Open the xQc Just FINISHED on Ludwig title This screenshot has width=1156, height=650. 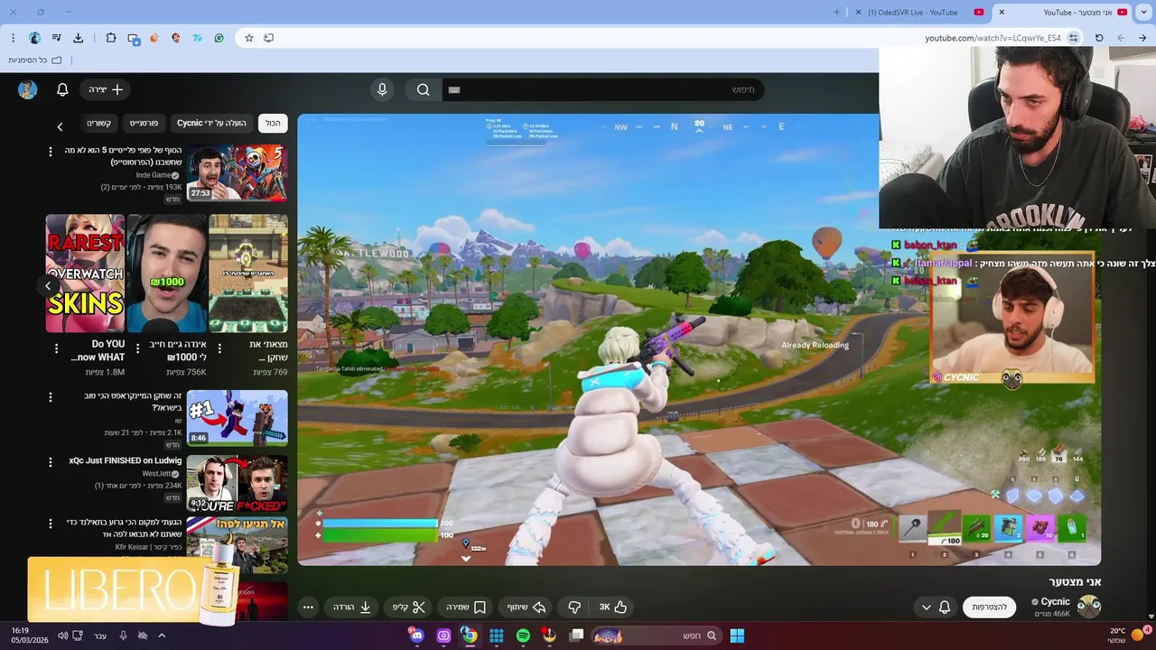click(x=126, y=460)
